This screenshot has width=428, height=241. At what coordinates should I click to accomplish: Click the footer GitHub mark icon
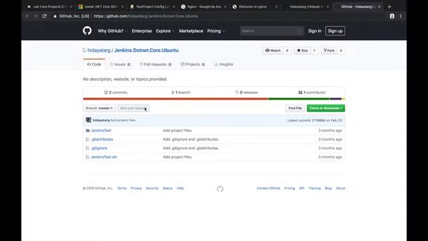[x=220, y=189]
